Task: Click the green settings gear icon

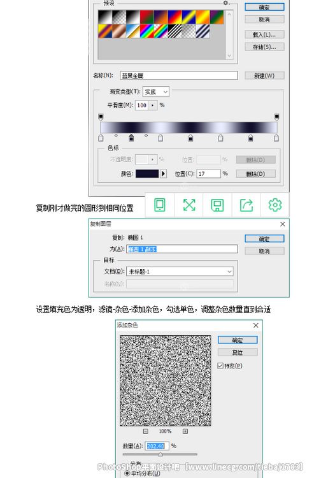Action: tap(275, 205)
